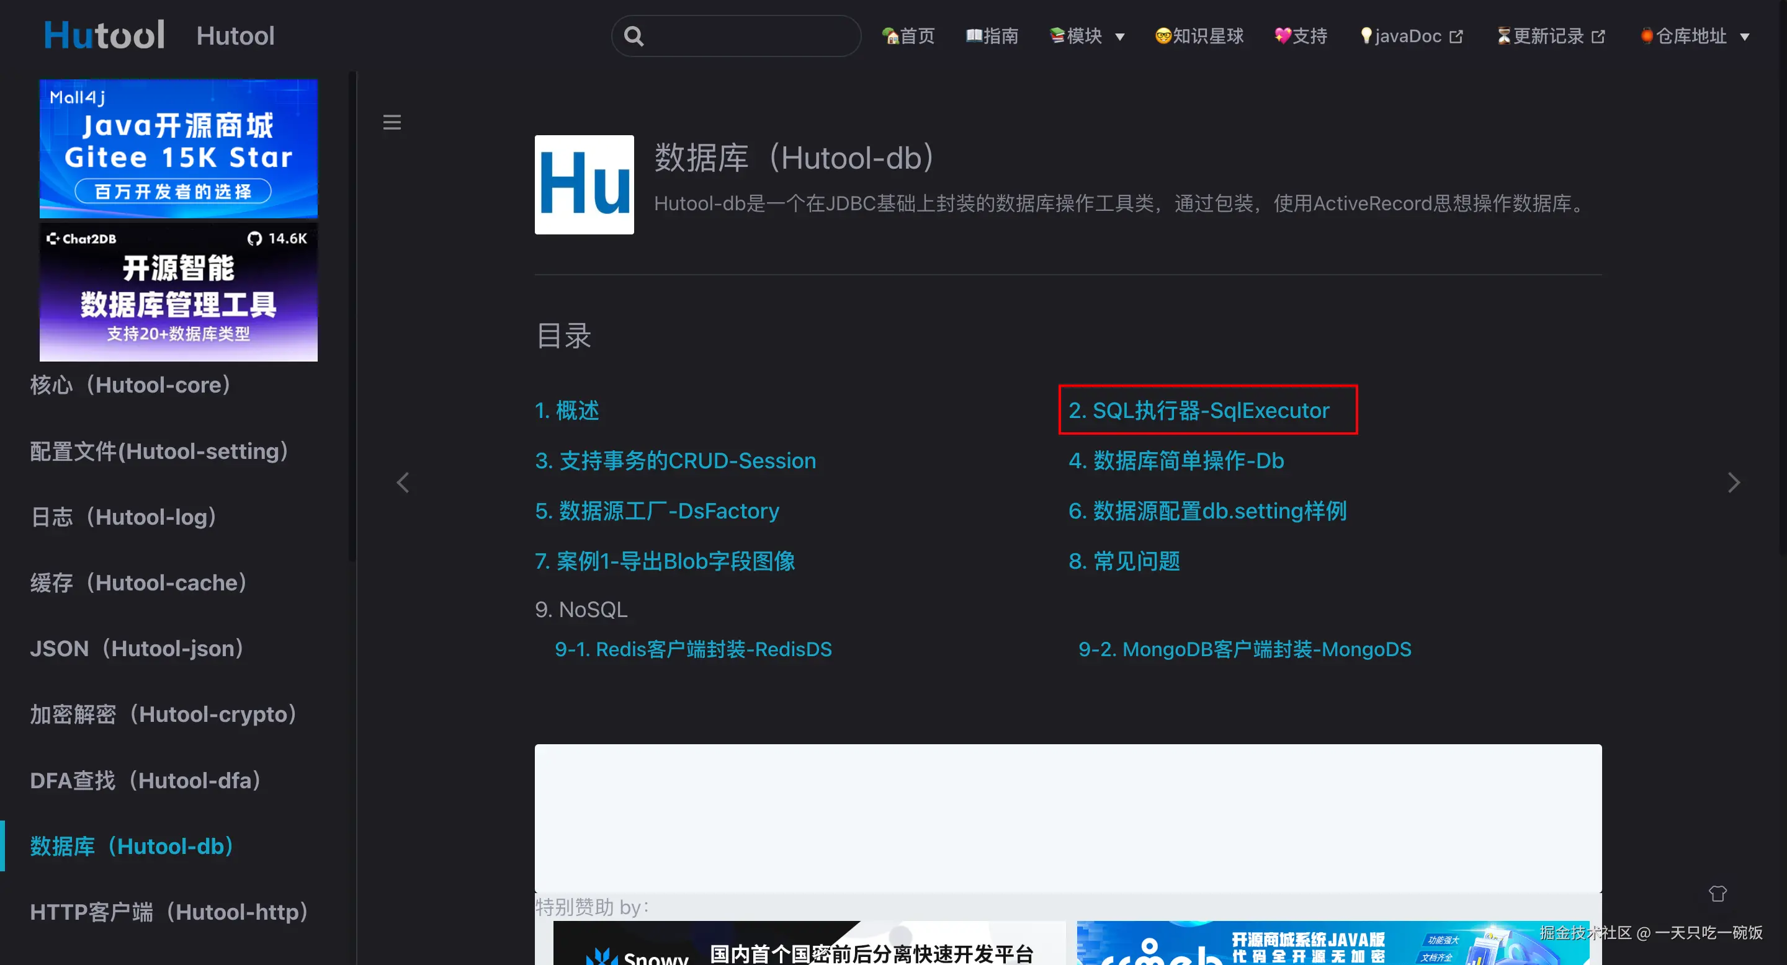Screen dimensions: 1787x965
Task: Open the javaDoc external link
Action: pyautogui.click(x=1412, y=36)
